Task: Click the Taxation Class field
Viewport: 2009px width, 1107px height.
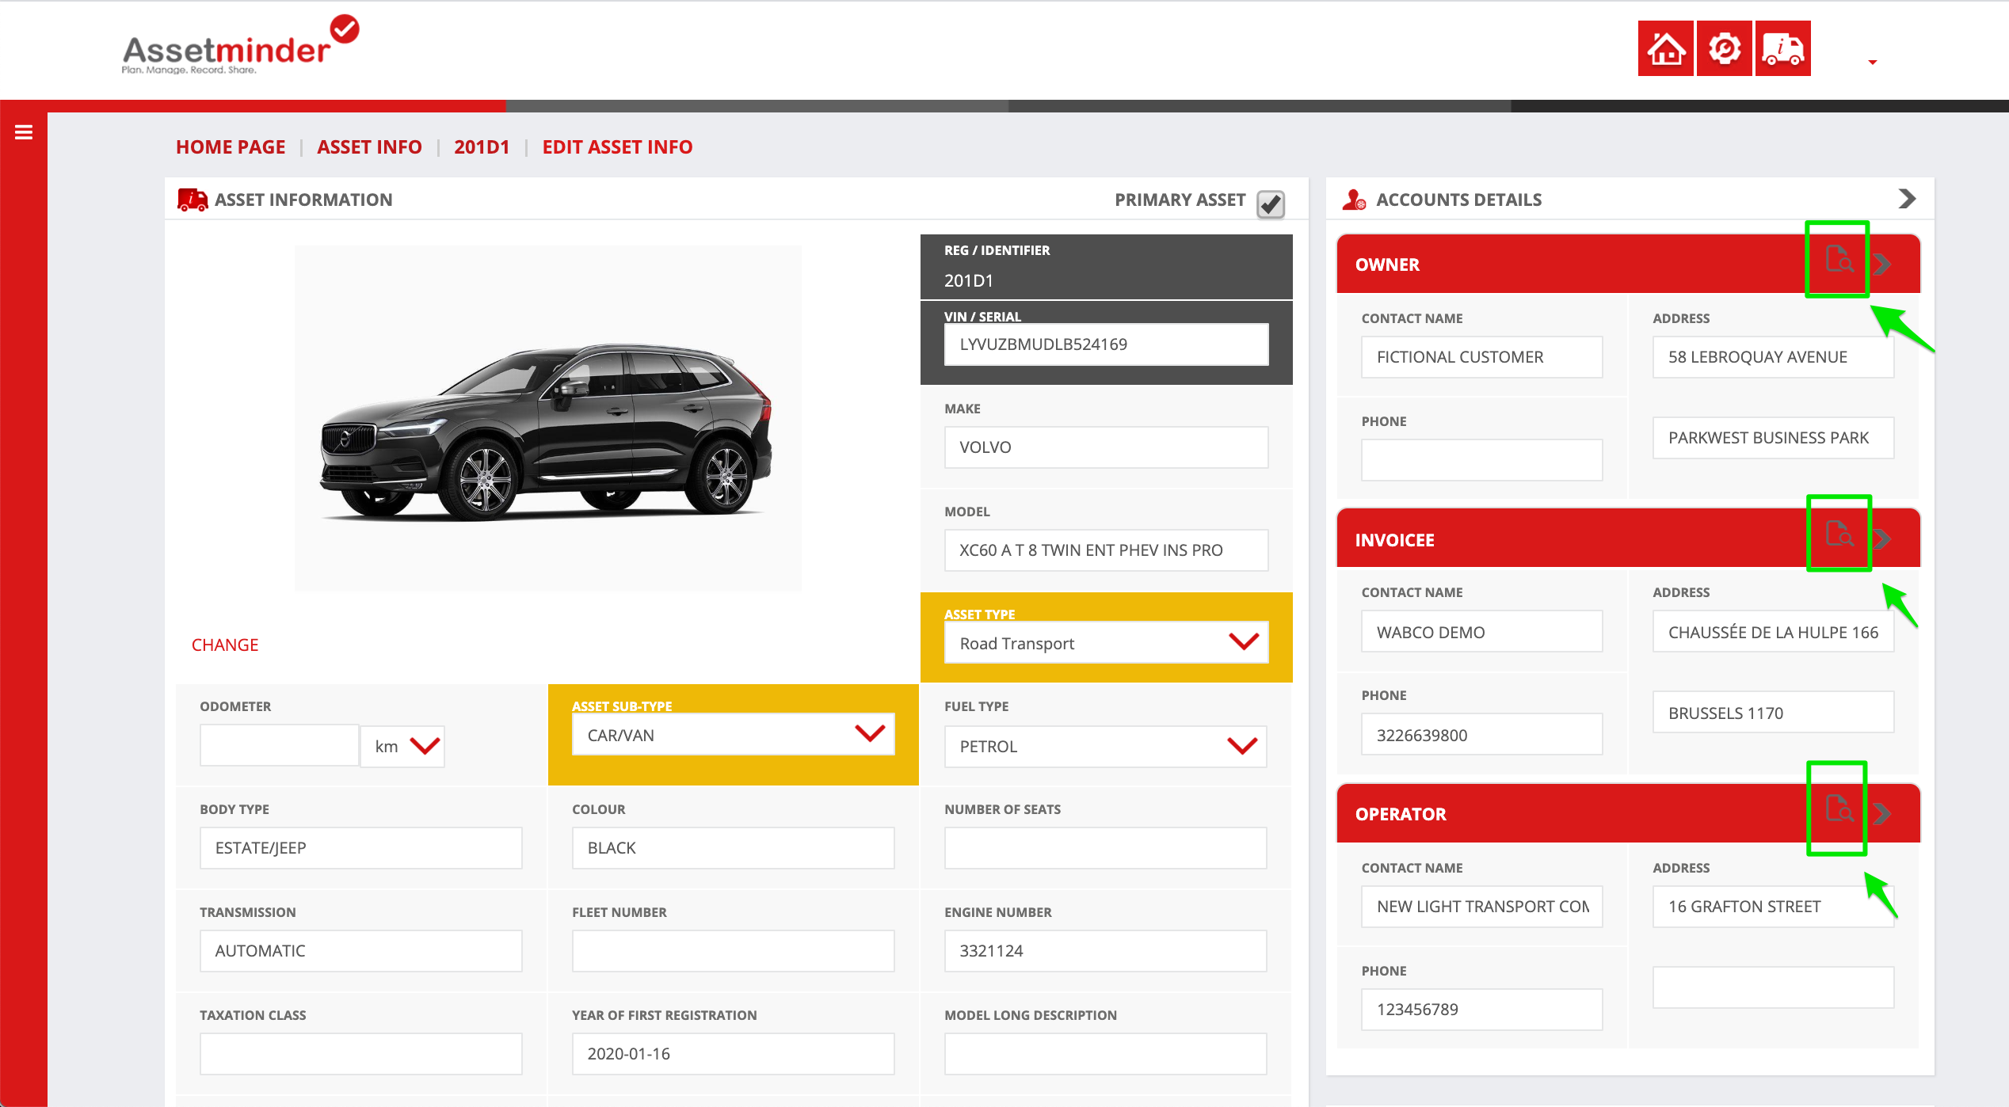Action: pyautogui.click(x=360, y=1053)
